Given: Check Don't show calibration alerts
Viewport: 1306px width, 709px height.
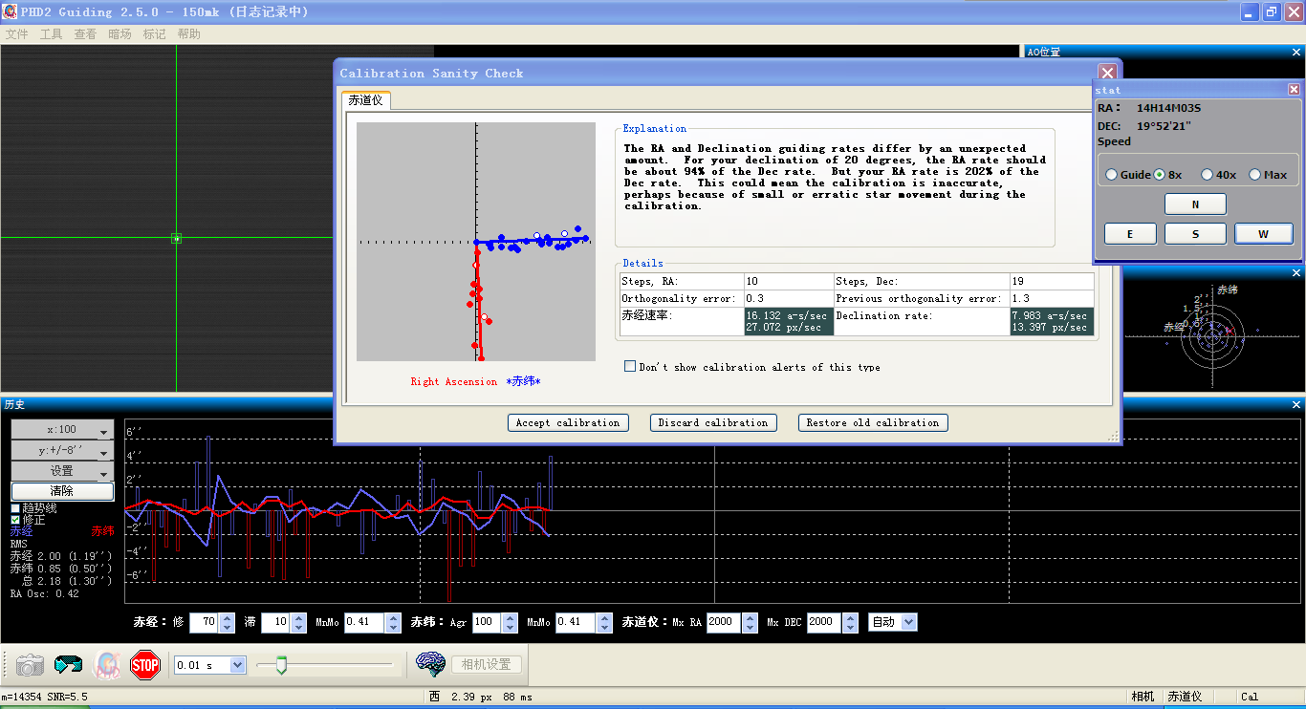Looking at the screenshot, I should (630, 366).
